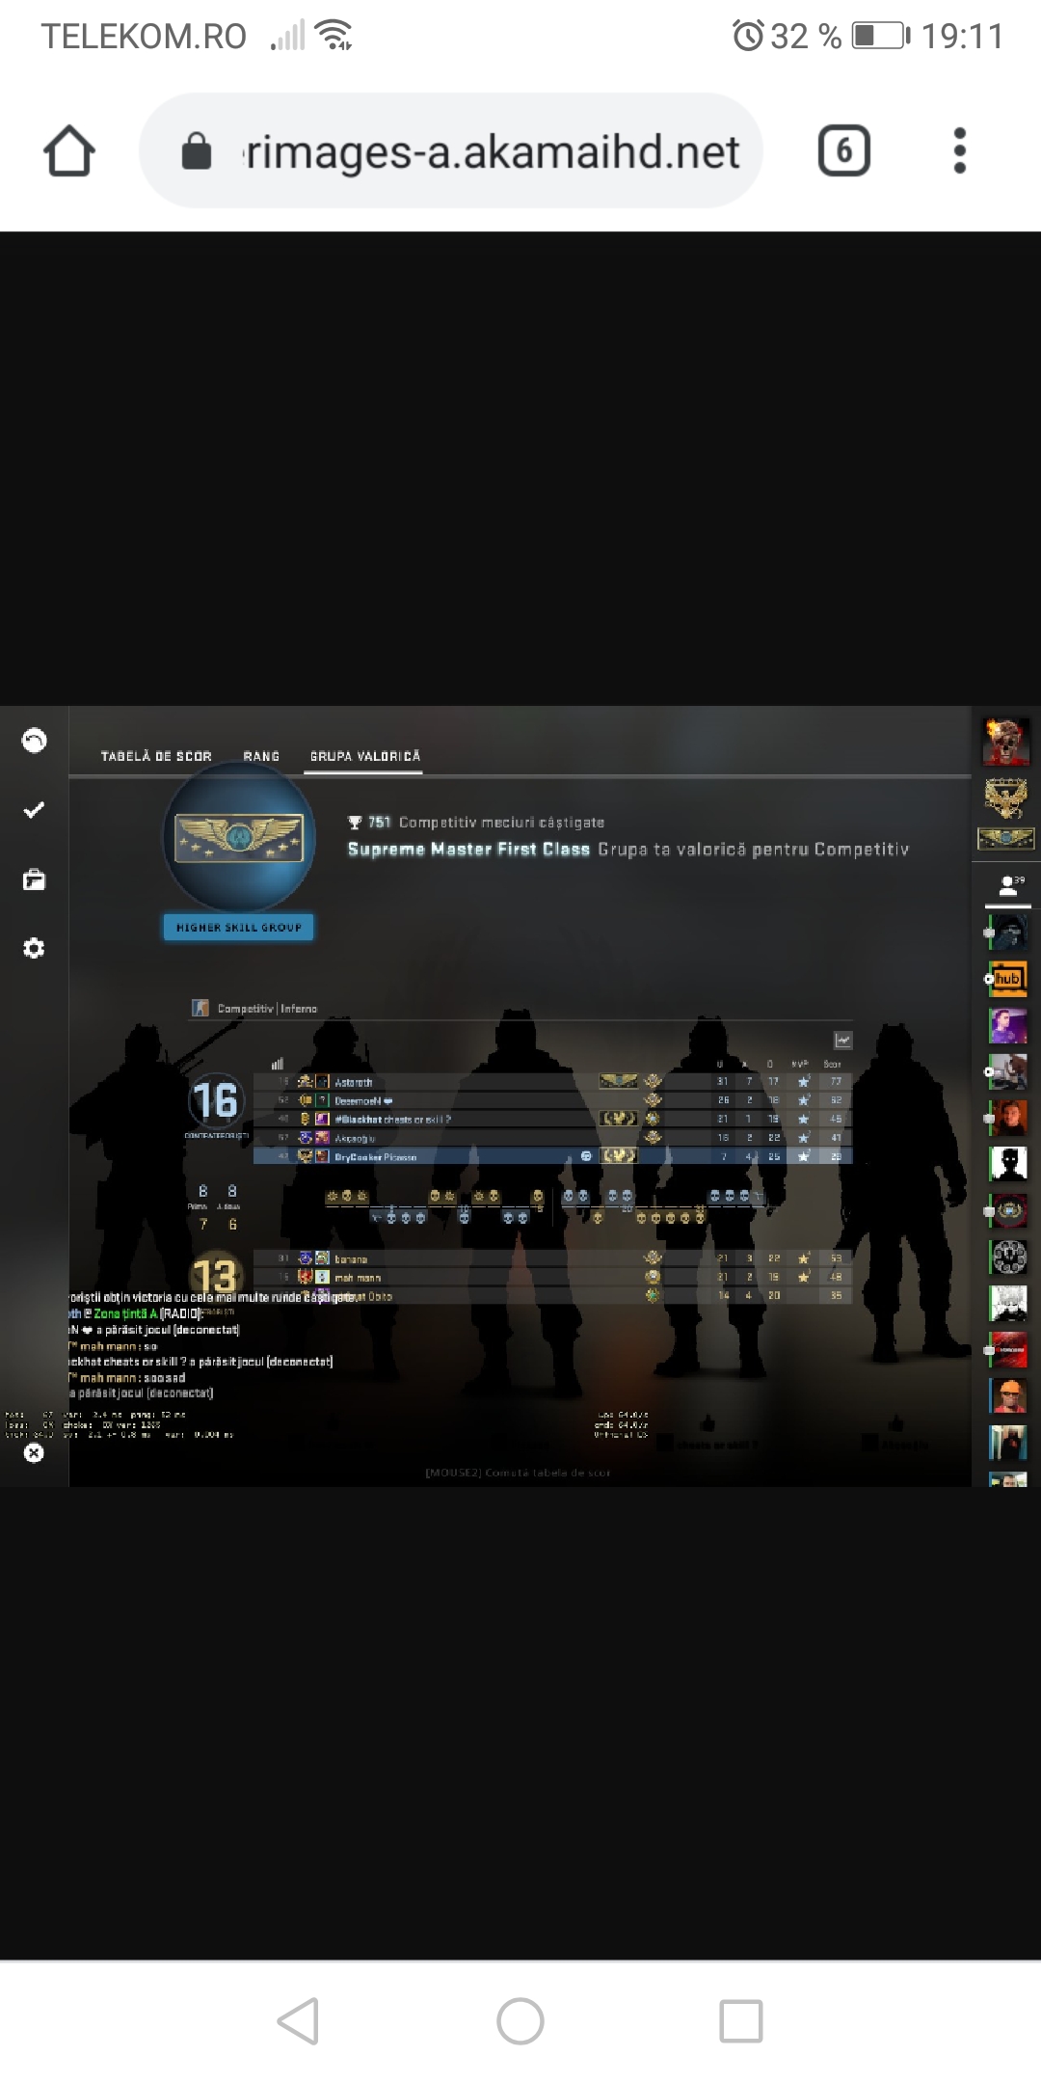Click the orange hub friend avatar

[1008, 979]
